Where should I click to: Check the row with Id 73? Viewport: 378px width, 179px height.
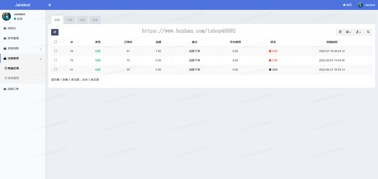point(56,60)
